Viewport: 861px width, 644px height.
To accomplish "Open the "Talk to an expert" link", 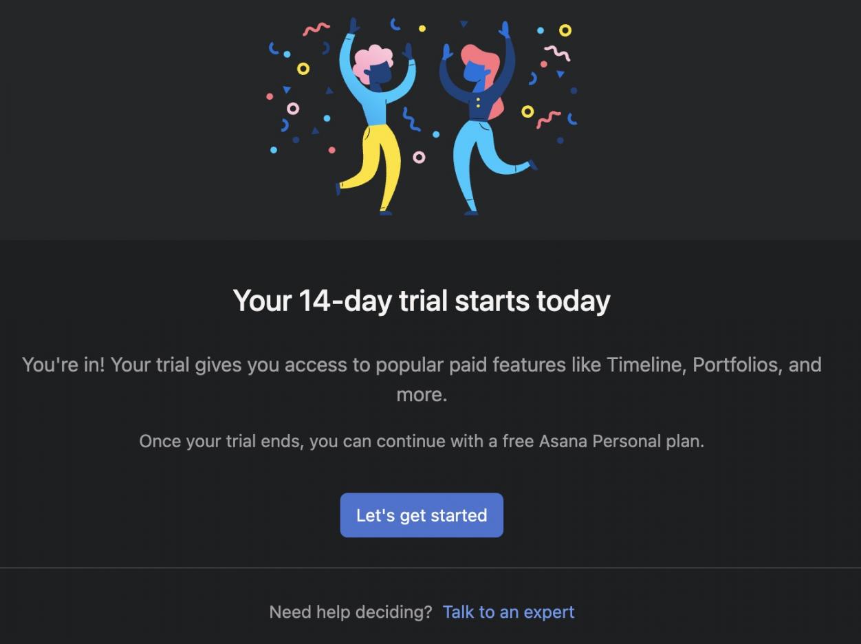I will click(508, 612).
